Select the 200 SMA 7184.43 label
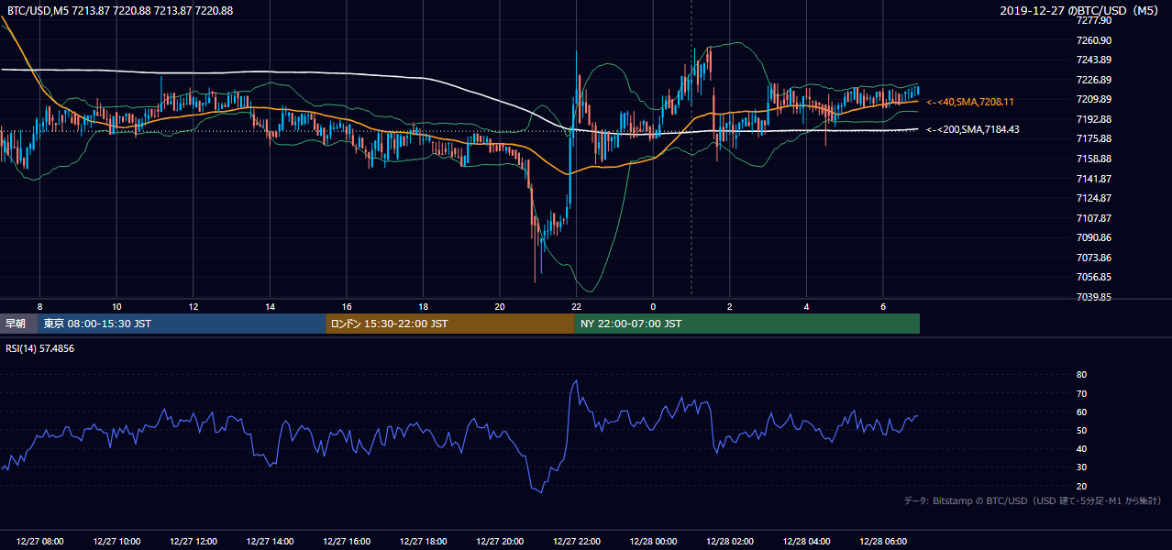 [972, 129]
